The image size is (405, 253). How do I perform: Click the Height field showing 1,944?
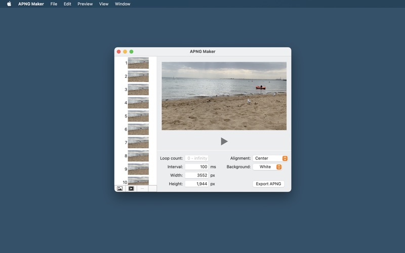pos(196,184)
